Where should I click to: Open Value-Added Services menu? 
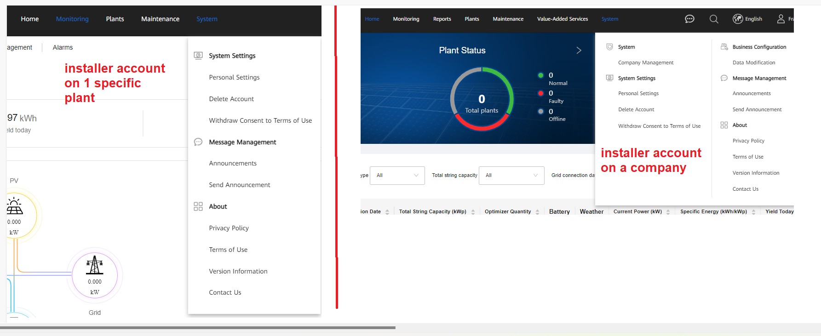[x=562, y=19]
